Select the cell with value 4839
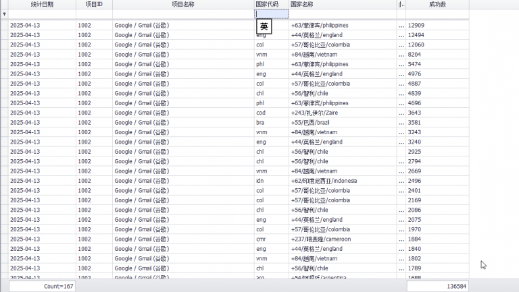 [x=437, y=94]
